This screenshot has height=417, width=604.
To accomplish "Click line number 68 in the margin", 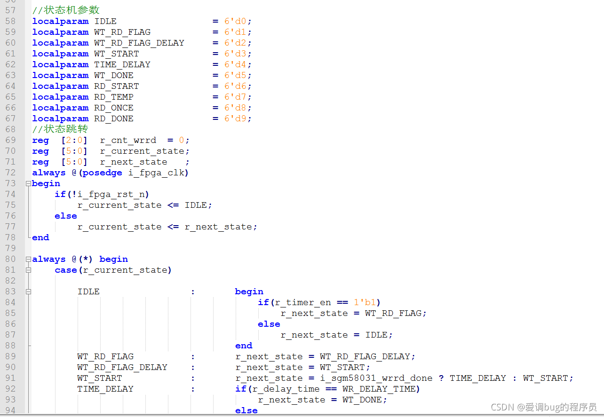I will [10, 129].
